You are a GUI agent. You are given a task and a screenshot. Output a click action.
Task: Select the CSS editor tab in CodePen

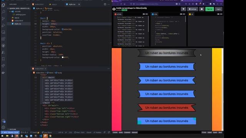tap(155, 14)
